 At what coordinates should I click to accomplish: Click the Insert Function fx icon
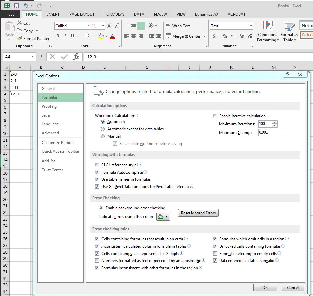point(76,57)
